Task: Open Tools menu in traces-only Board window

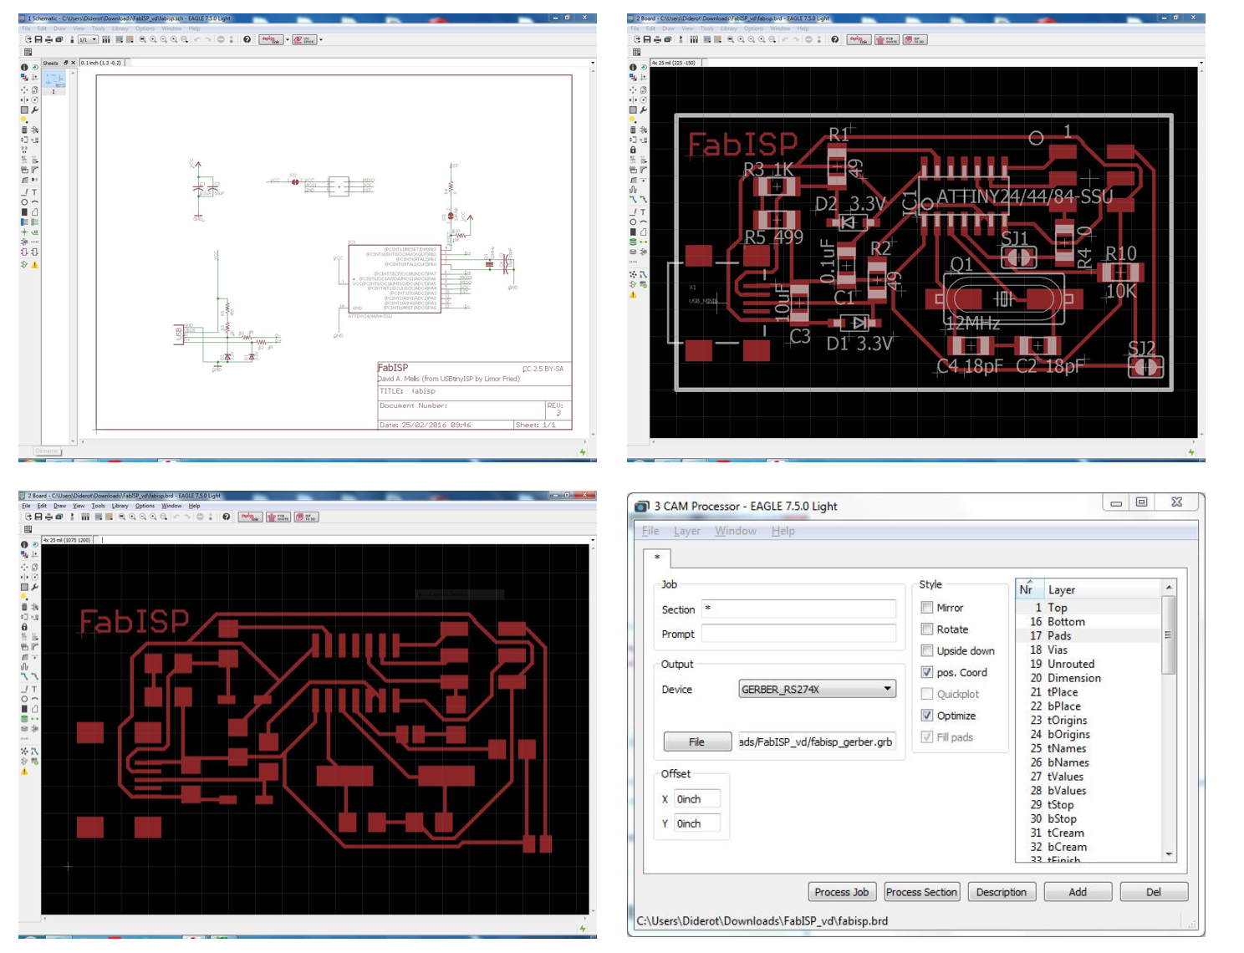Action: [98, 506]
